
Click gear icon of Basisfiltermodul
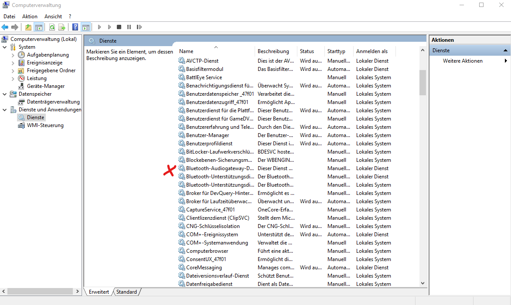point(181,69)
